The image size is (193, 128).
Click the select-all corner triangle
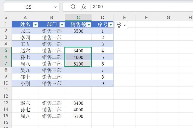click(6, 18)
